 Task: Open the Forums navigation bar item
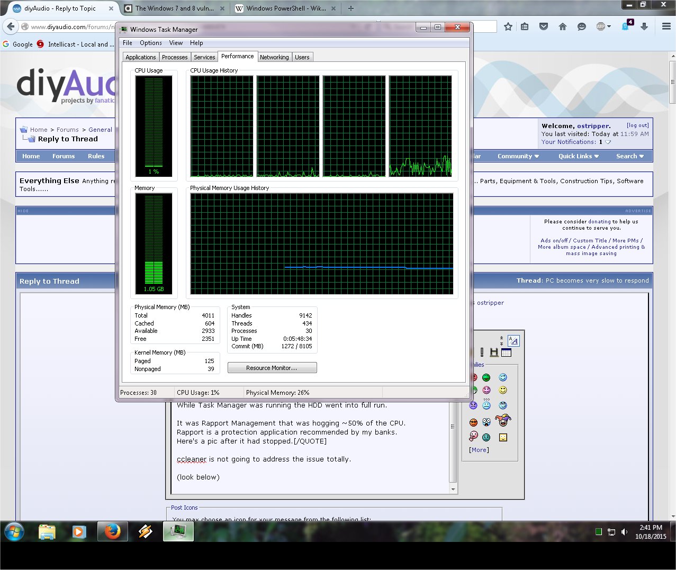[x=64, y=156]
